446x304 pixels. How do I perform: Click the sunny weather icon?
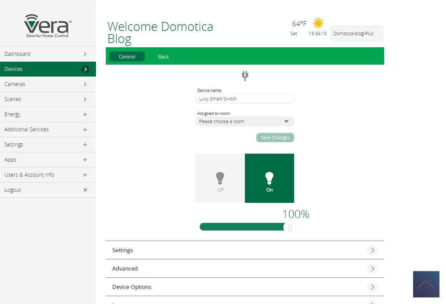[x=318, y=23]
